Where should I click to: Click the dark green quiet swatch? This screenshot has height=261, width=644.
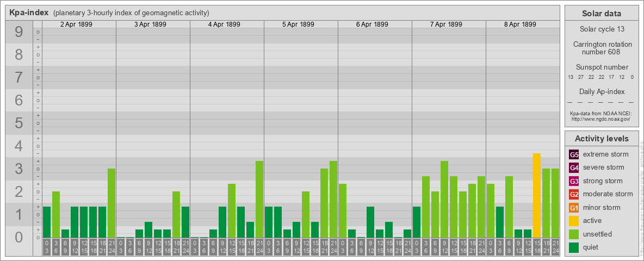pos(574,247)
